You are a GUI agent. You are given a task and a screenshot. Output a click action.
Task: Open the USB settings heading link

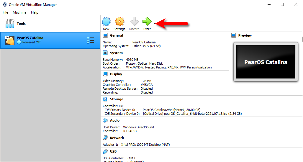[x=113, y=151]
